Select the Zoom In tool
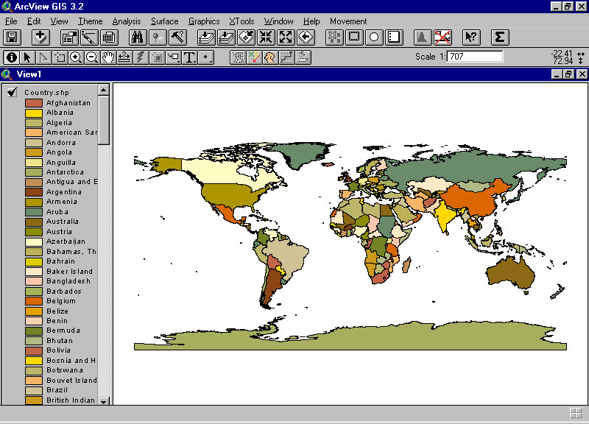 75,57
